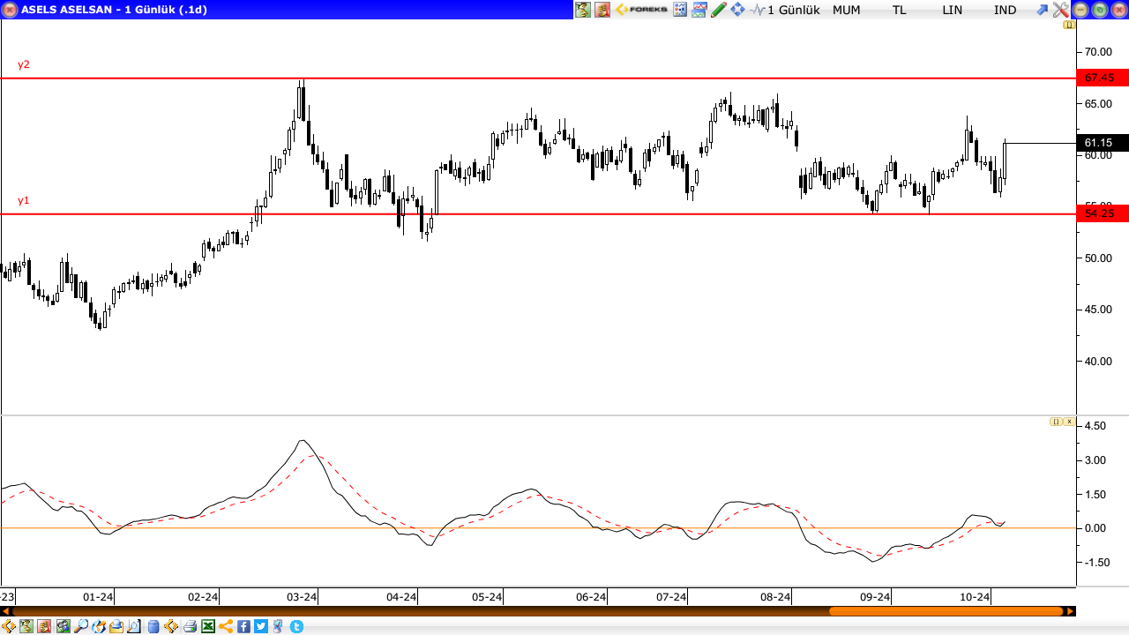Click the line chart template icon
The image size is (1129, 635).
pyautogui.click(x=699, y=10)
